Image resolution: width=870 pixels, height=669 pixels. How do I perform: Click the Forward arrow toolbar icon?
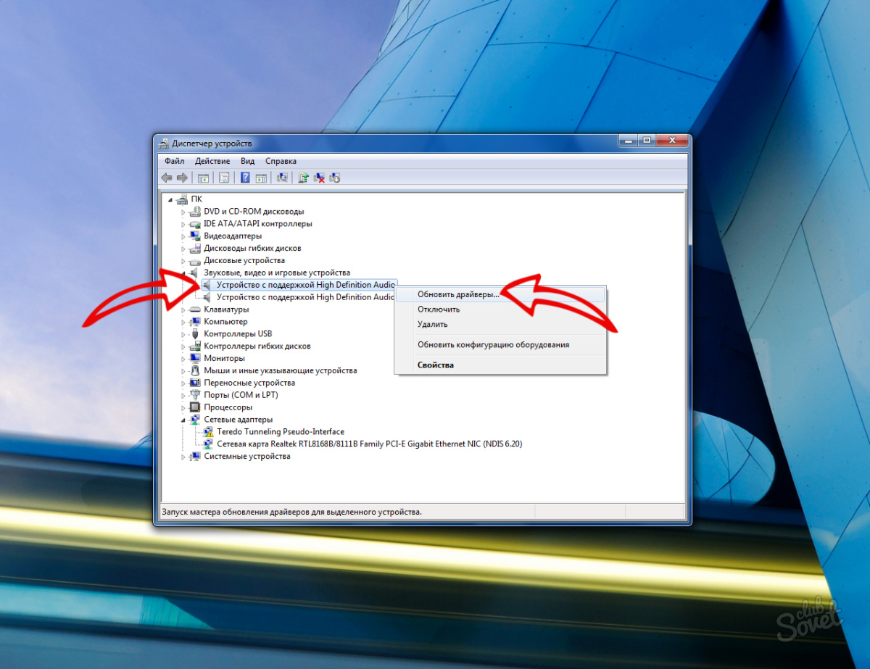click(x=182, y=178)
